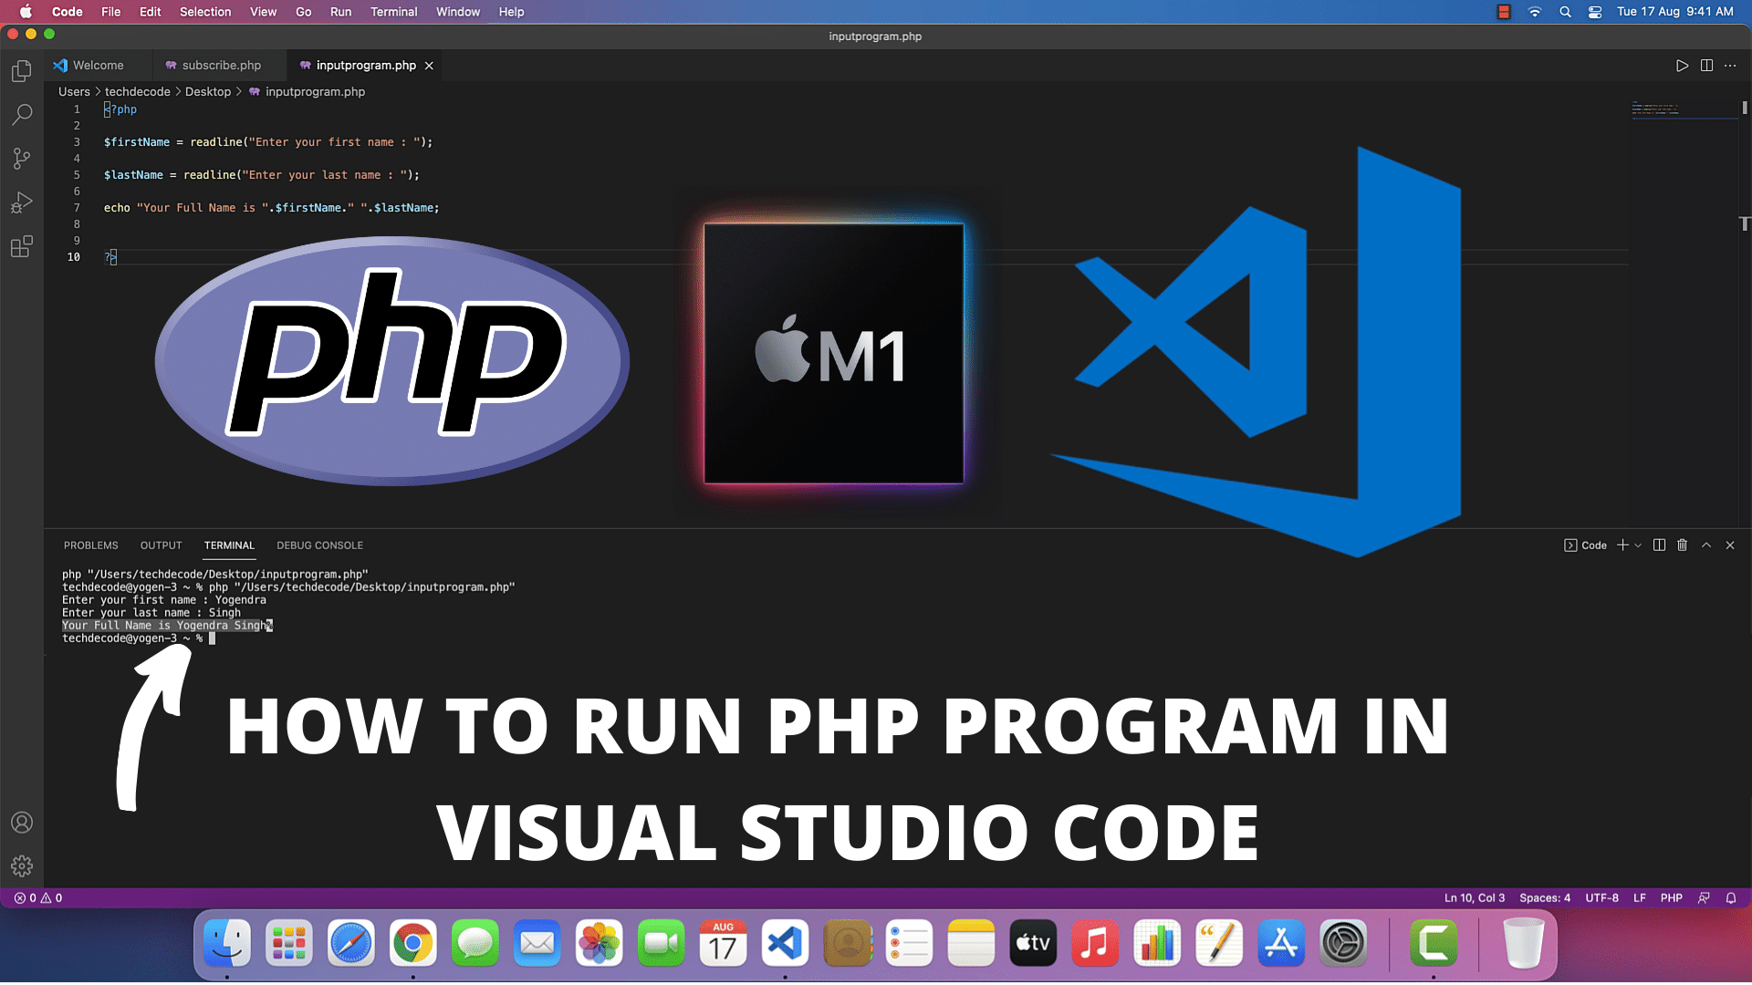This screenshot has height=985, width=1752.
Task: Switch to the PROBLEMS tab
Action: point(90,544)
